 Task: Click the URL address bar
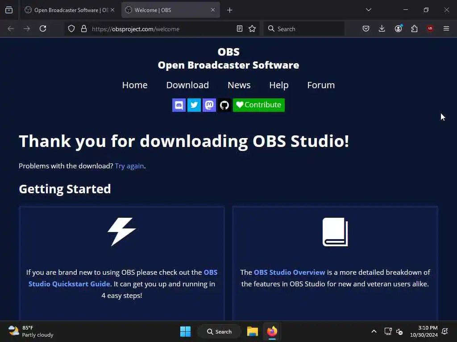pyautogui.click(x=162, y=29)
